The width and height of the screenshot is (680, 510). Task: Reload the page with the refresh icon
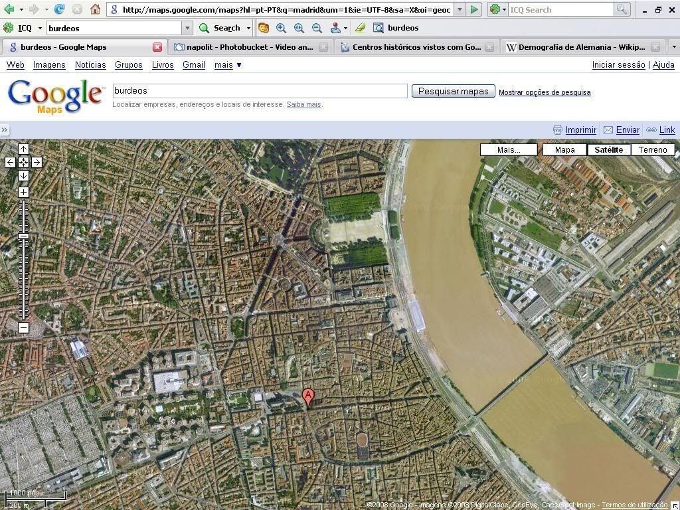(60, 9)
